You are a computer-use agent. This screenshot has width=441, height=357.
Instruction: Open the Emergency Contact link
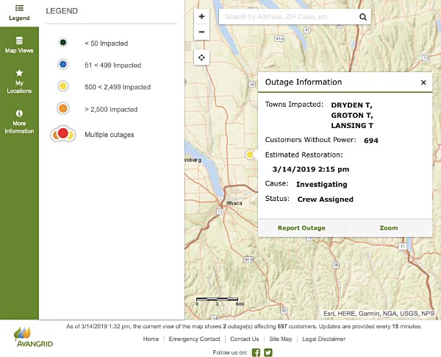click(194, 339)
